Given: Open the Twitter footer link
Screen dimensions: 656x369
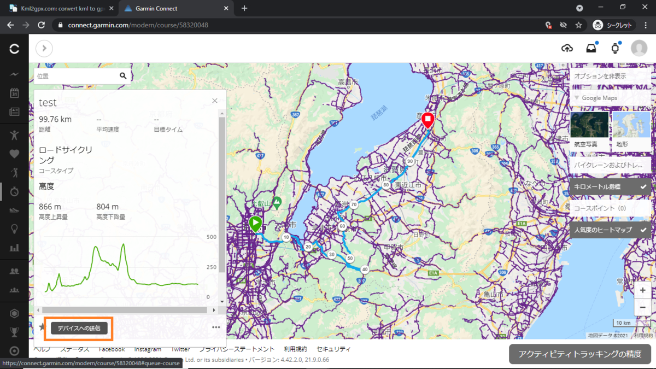Looking at the screenshot, I should tap(180, 349).
